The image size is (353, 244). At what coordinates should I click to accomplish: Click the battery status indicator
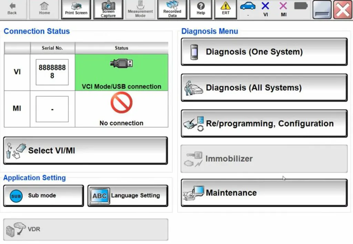[x=301, y=6]
